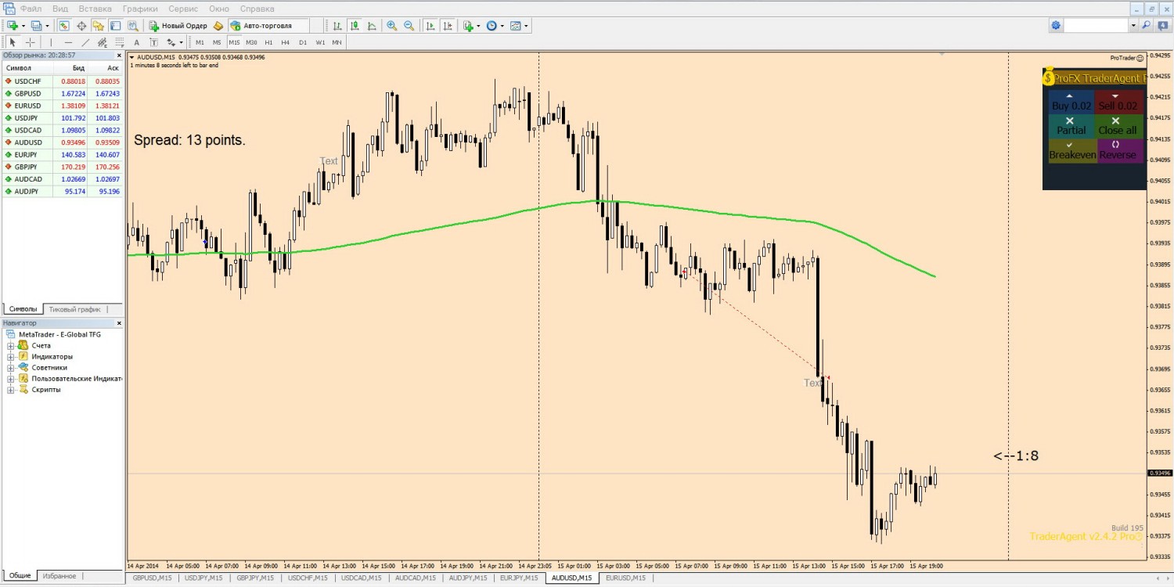Expand the Индикаторы tree node
This screenshot has height=587, width=1174.
coord(11,356)
